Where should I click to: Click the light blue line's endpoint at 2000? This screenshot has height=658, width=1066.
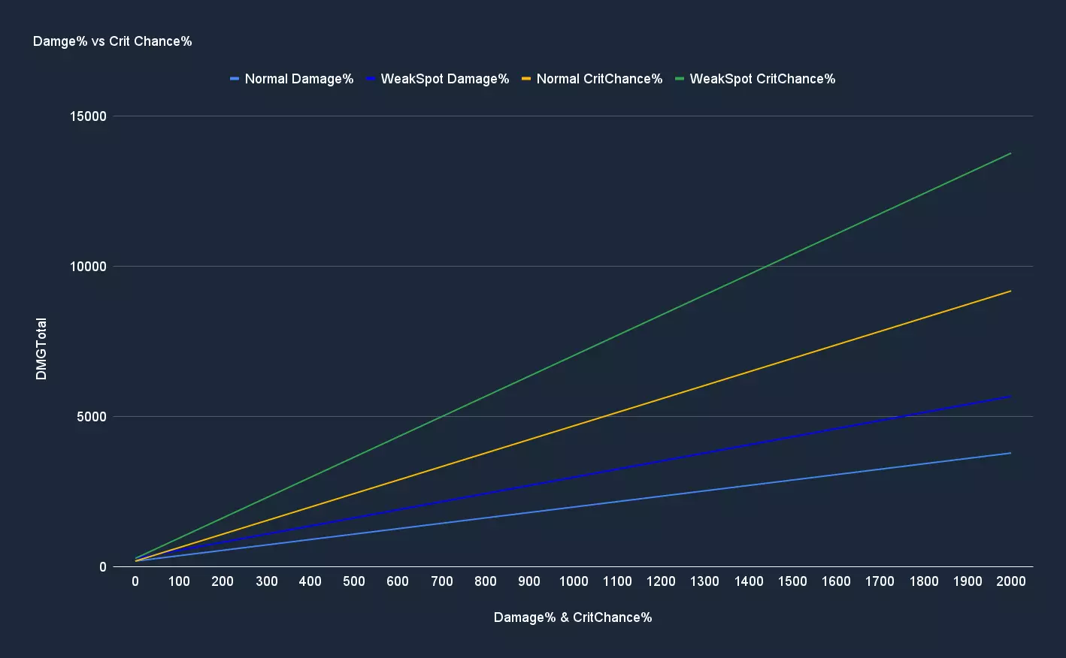pyautogui.click(x=1010, y=453)
